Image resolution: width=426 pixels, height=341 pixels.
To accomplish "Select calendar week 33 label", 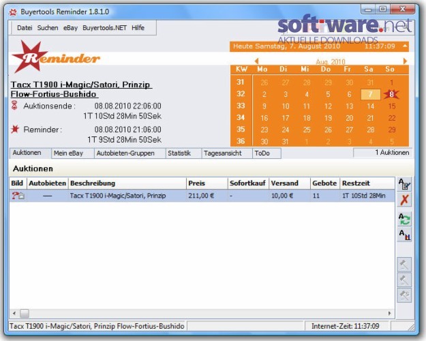I will [x=241, y=106].
